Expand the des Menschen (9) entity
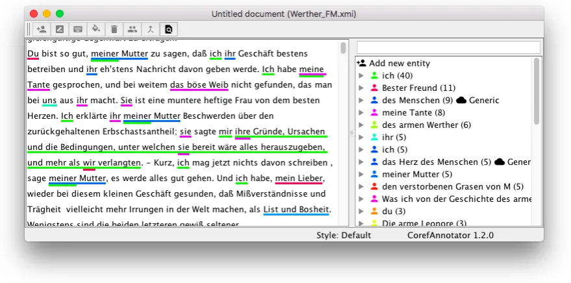 (361, 101)
